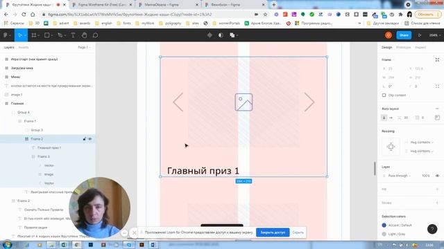Open the Page 1 dropdown
Viewport: 444px width, 249px height.
point(84,48)
